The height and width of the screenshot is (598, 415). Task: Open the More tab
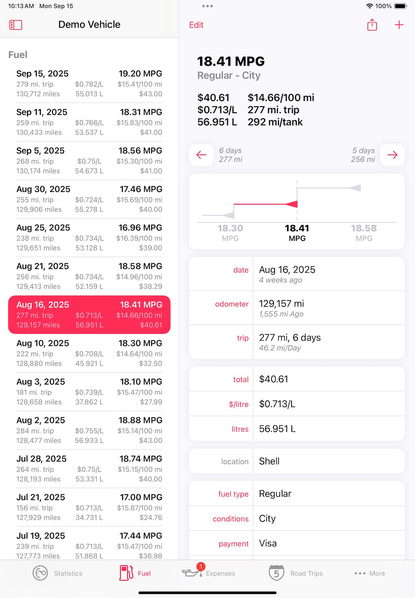(x=370, y=573)
